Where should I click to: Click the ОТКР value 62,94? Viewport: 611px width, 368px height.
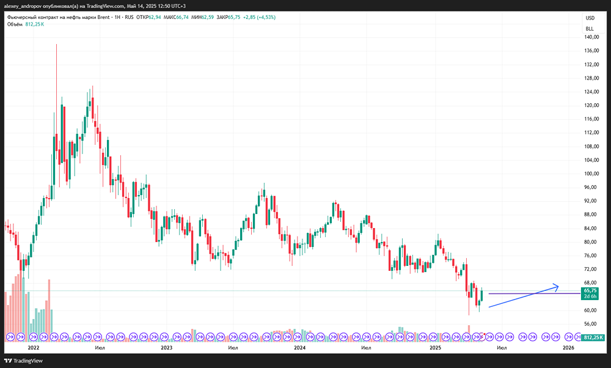tap(155, 17)
